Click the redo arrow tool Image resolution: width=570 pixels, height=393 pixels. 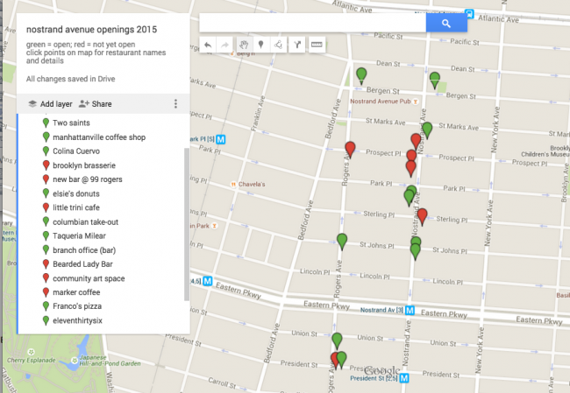225,45
